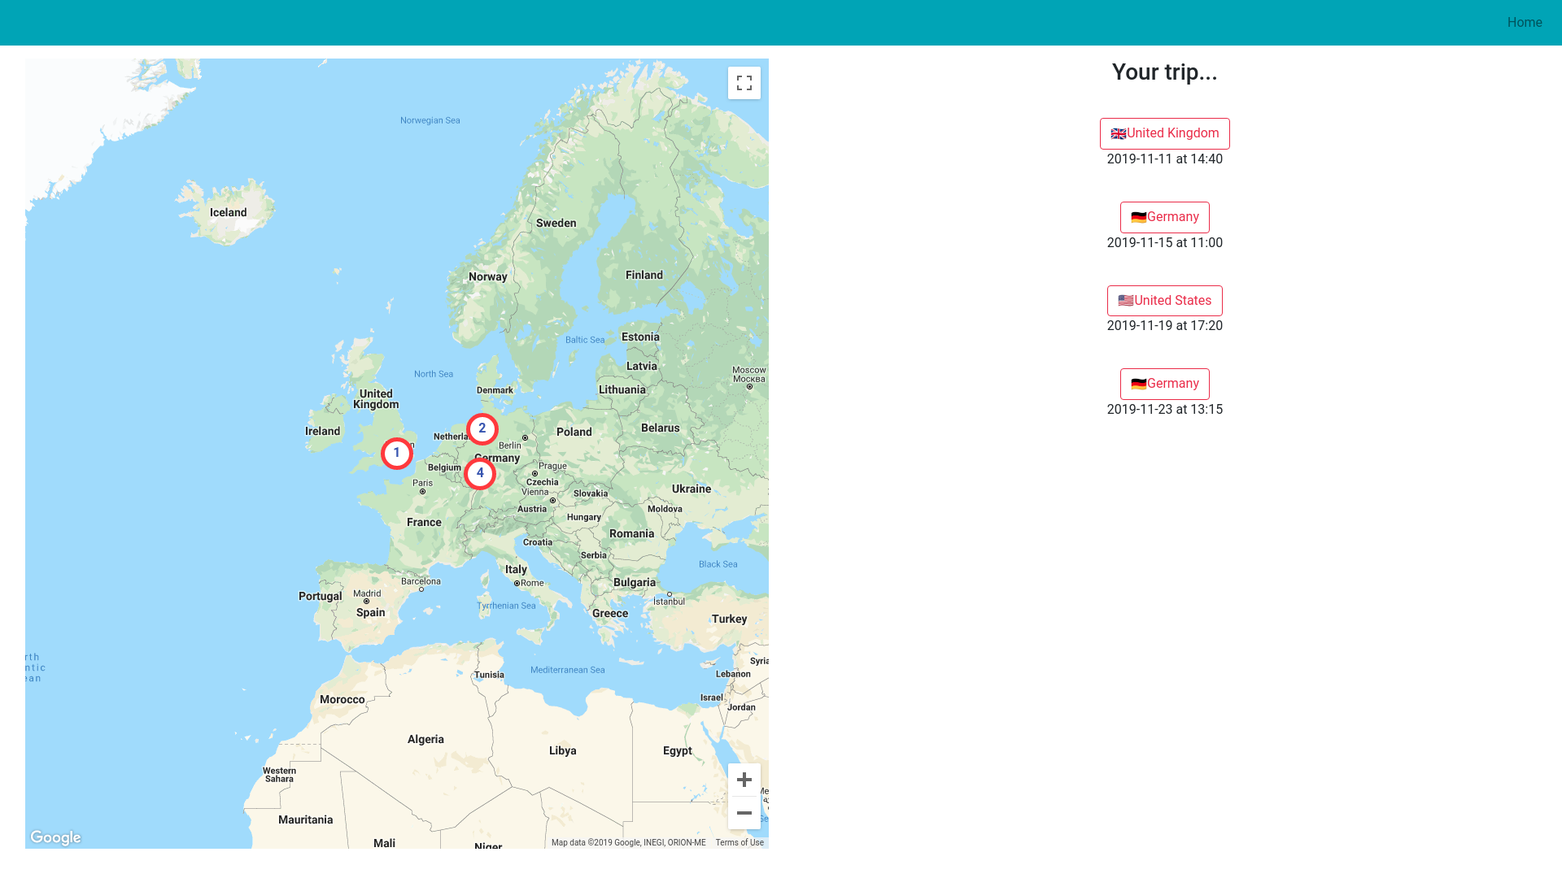Click the map data attribution text
Image resolution: width=1562 pixels, height=878 pixels.
pyautogui.click(x=628, y=843)
